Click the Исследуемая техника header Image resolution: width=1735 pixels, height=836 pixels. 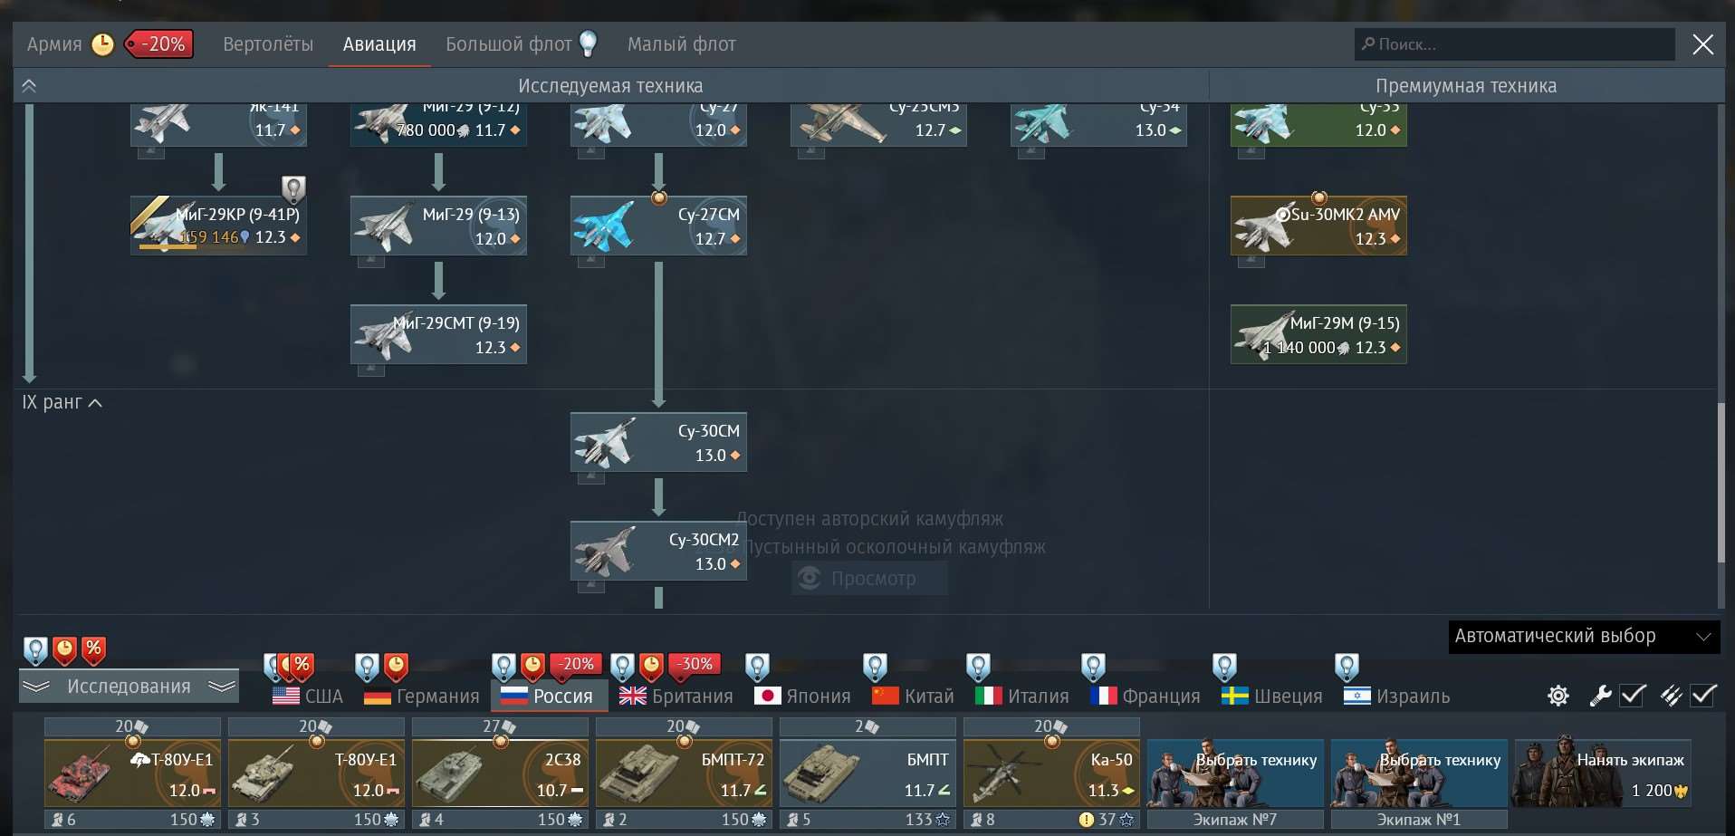[x=610, y=86]
